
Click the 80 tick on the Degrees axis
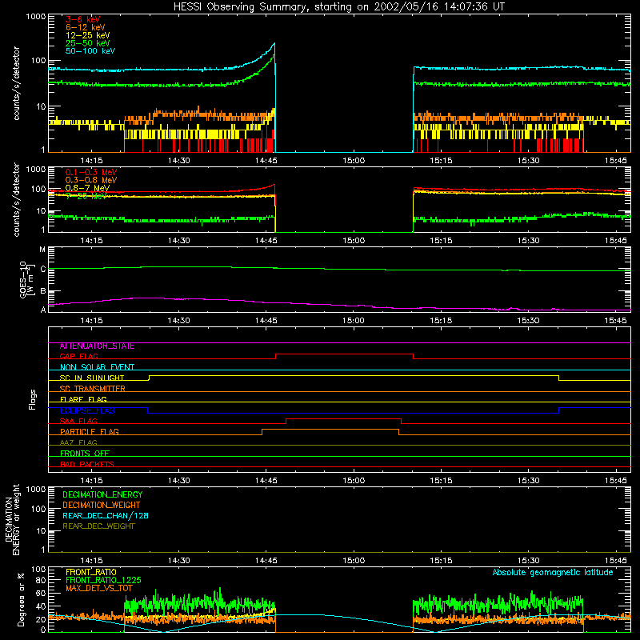(x=41, y=581)
